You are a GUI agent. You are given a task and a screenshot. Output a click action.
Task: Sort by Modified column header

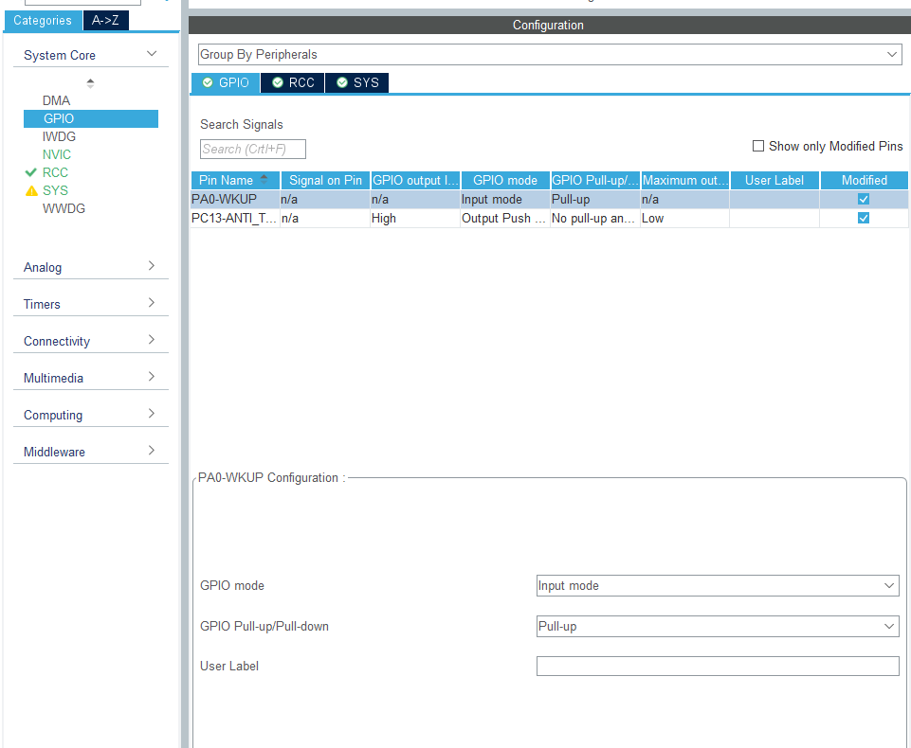(x=864, y=180)
